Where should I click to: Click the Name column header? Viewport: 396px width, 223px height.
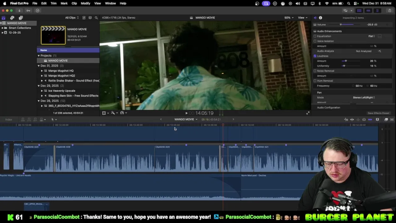[x=68, y=50]
